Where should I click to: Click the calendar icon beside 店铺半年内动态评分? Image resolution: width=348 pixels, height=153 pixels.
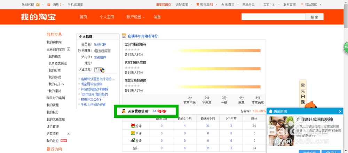pyautogui.click(x=124, y=36)
